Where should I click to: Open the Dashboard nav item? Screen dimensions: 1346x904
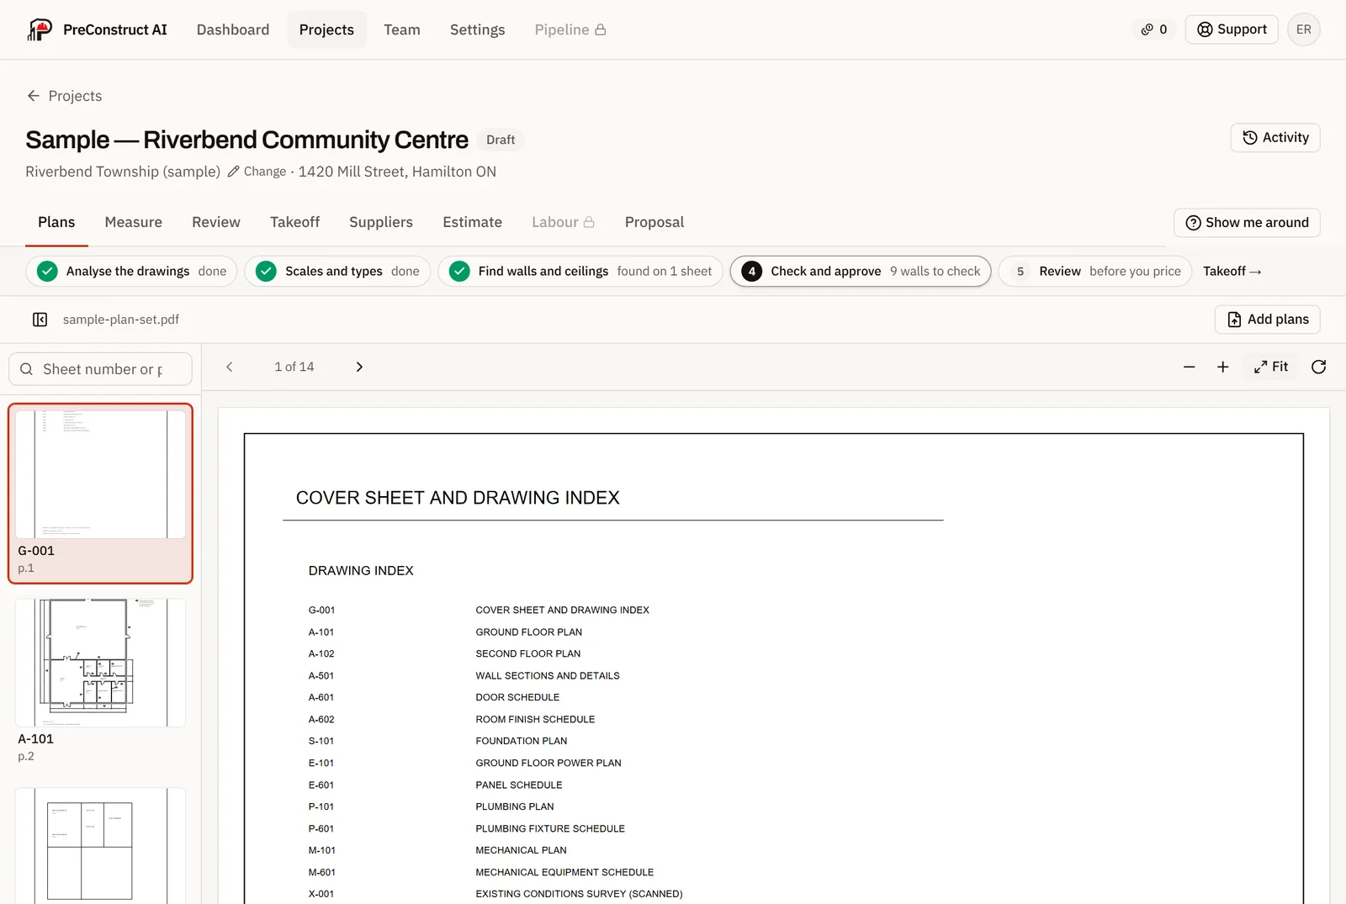pos(233,29)
